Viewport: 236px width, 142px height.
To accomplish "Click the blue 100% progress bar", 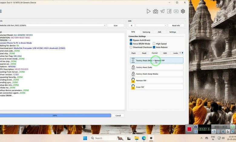I will point(55,115).
